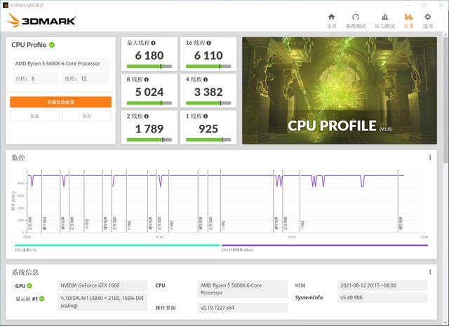
Task: Click the save button under compare
Action: pos(86,116)
